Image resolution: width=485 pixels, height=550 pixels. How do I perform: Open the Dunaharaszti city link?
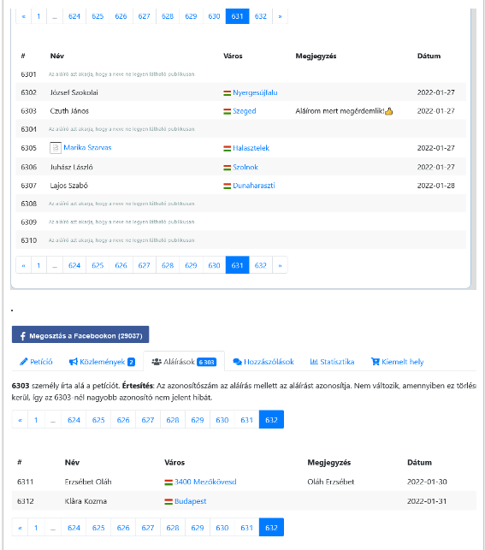coord(254,186)
